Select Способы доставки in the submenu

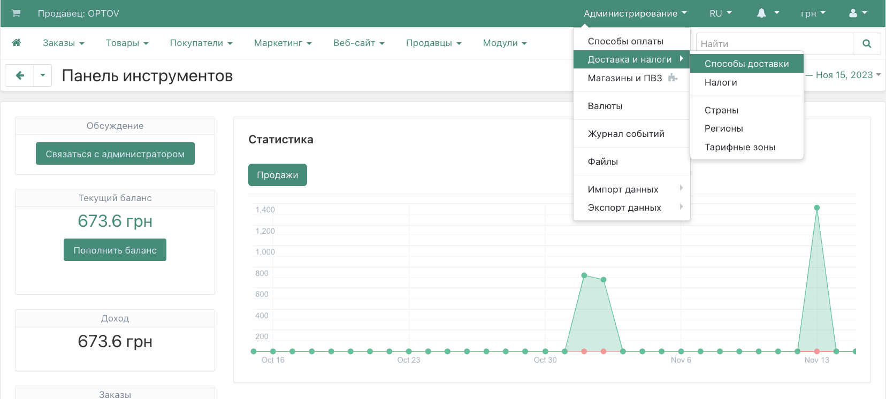746,64
